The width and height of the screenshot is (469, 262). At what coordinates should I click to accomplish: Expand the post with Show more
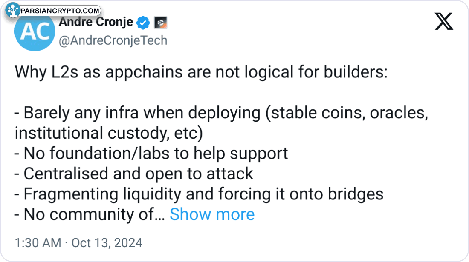[x=212, y=215]
